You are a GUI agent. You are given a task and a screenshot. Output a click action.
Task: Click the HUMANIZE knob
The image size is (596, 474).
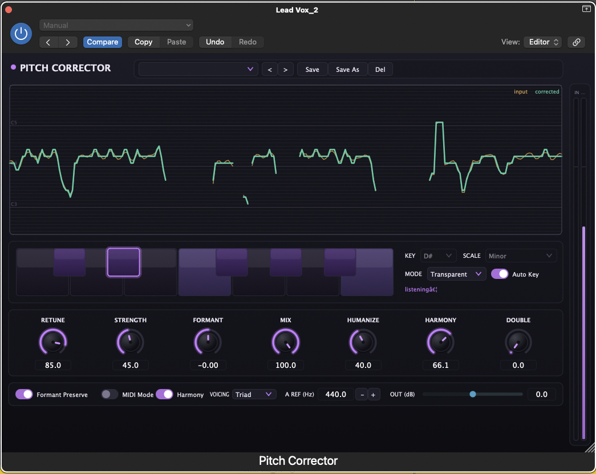click(x=363, y=342)
